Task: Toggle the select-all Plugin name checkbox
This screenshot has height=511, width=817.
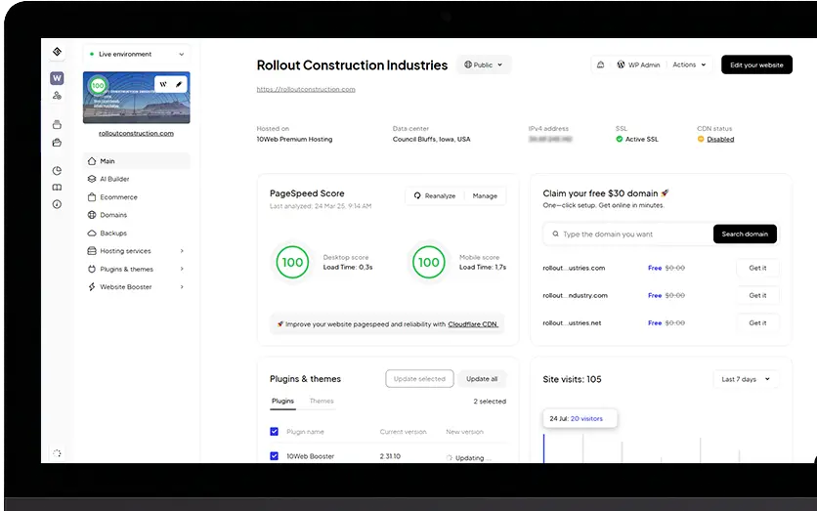Action: [x=274, y=431]
